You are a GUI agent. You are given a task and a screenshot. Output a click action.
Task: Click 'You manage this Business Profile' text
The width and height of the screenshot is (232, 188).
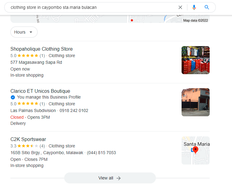tap(49, 97)
